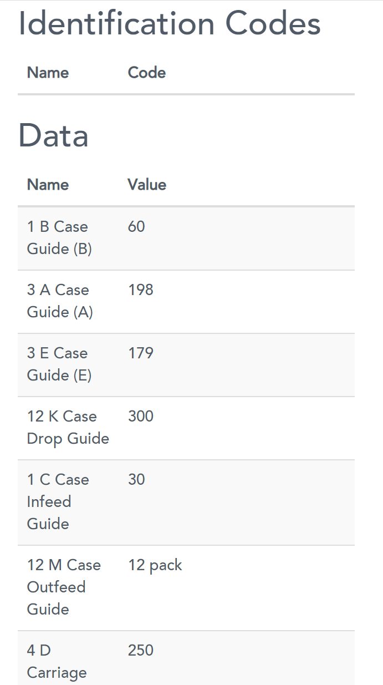Click the Code column header
Viewport: 383px width, 685px height.
click(x=147, y=73)
